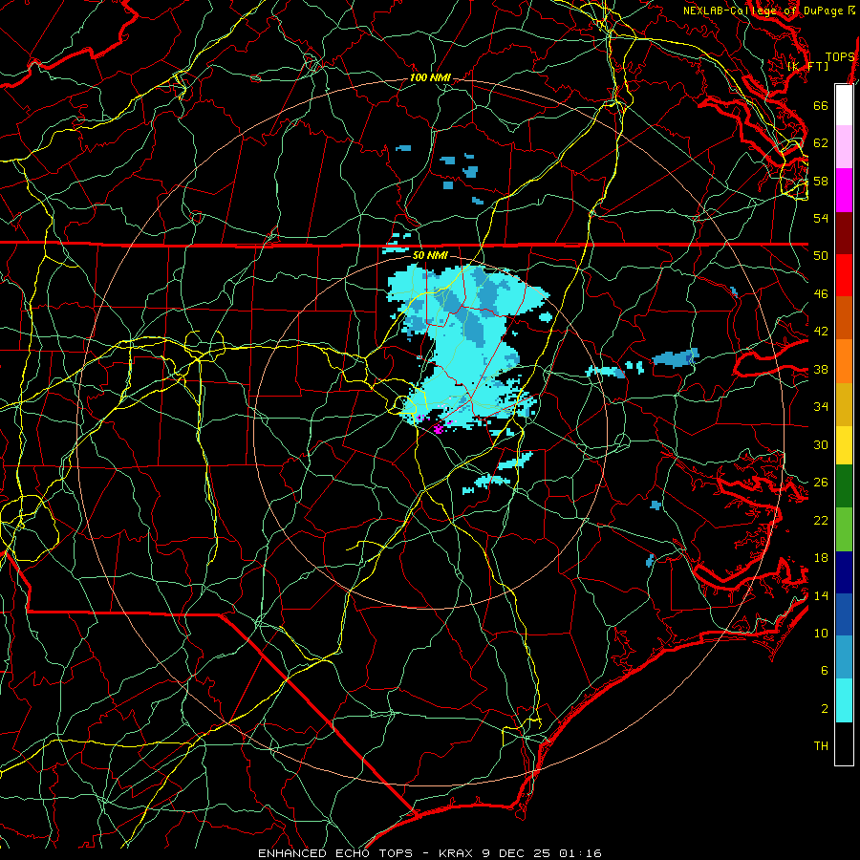Screen dimensions: 860x860
Task: Pick the navy blue legend swatch
Action: (x=844, y=572)
